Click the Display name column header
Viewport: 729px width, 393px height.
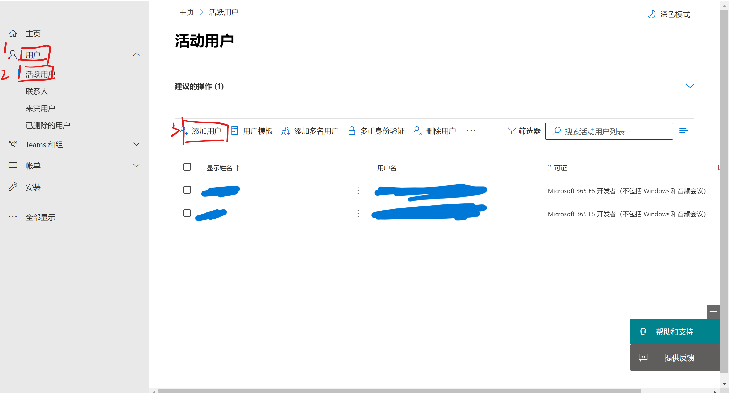coord(219,168)
